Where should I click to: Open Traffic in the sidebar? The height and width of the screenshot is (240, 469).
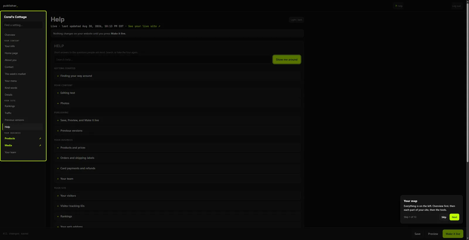coord(23,113)
